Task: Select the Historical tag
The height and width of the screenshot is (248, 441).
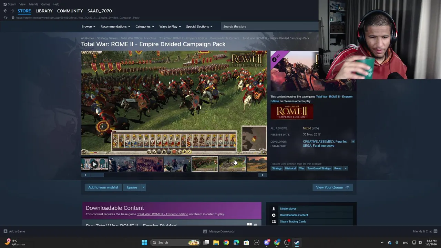Action: pos(290,168)
